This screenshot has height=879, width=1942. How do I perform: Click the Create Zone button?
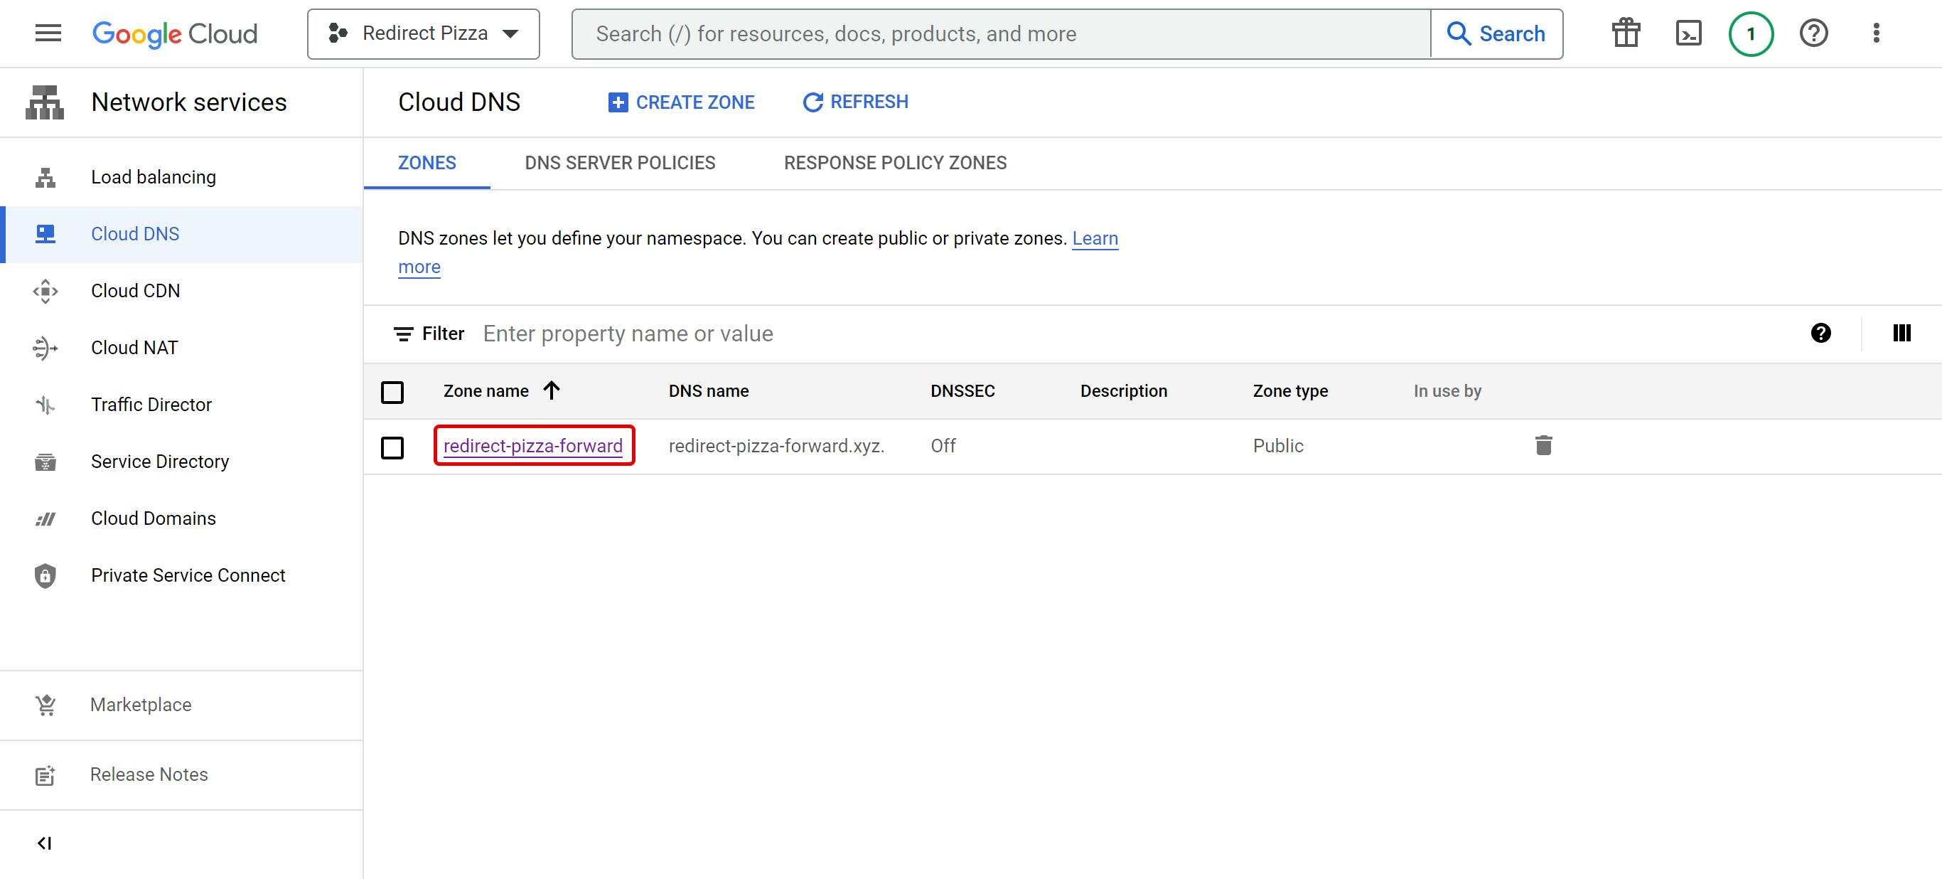[x=681, y=102]
